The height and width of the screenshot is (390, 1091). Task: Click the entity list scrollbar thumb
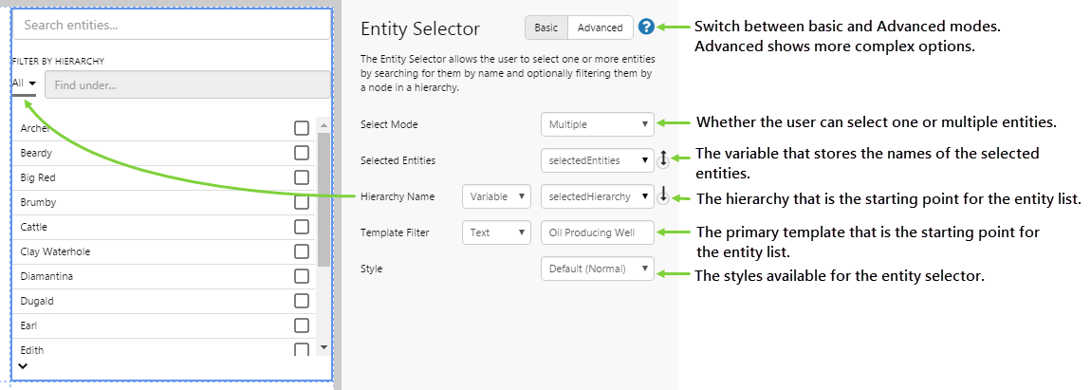(324, 200)
